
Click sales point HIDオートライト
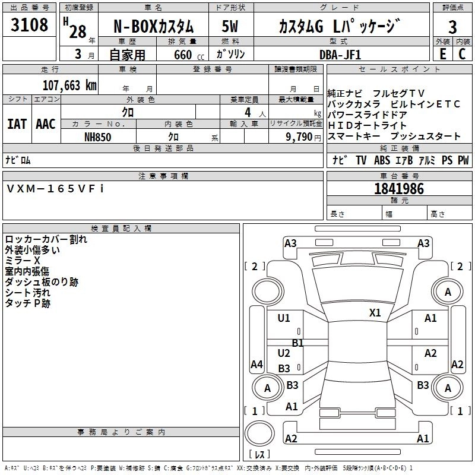tap(367, 125)
